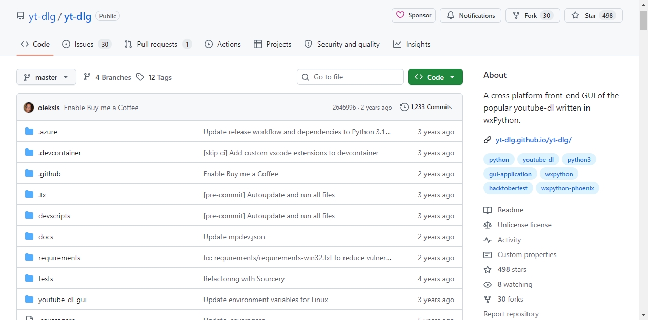Select the python topic tag
This screenshot has height=320, width=648.
tap(499, 160)
